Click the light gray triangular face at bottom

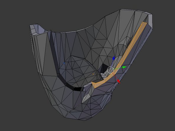pos(87,98)
